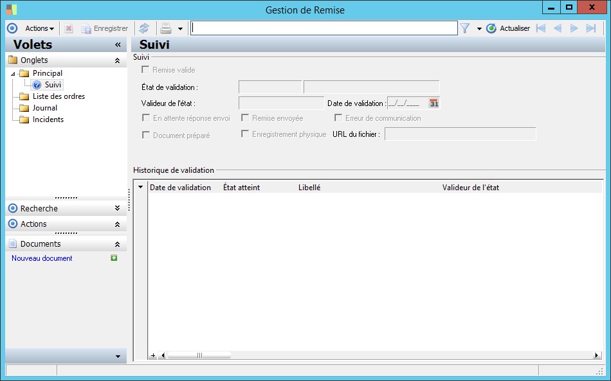Toggle En attente réponse envoi checkbox
The image size is (611, 381).
click(x=146, y=118)
